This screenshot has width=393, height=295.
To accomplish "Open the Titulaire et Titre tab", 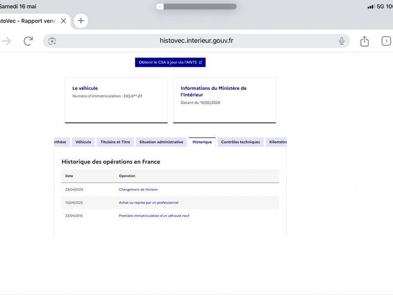I will pos(115,142).
